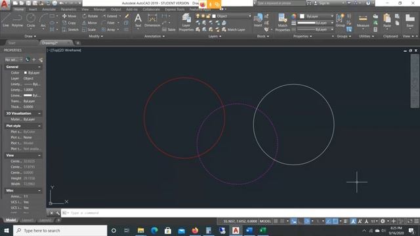
Task: Toggle 2D object snap in status bar
Action: coord(335,221)
